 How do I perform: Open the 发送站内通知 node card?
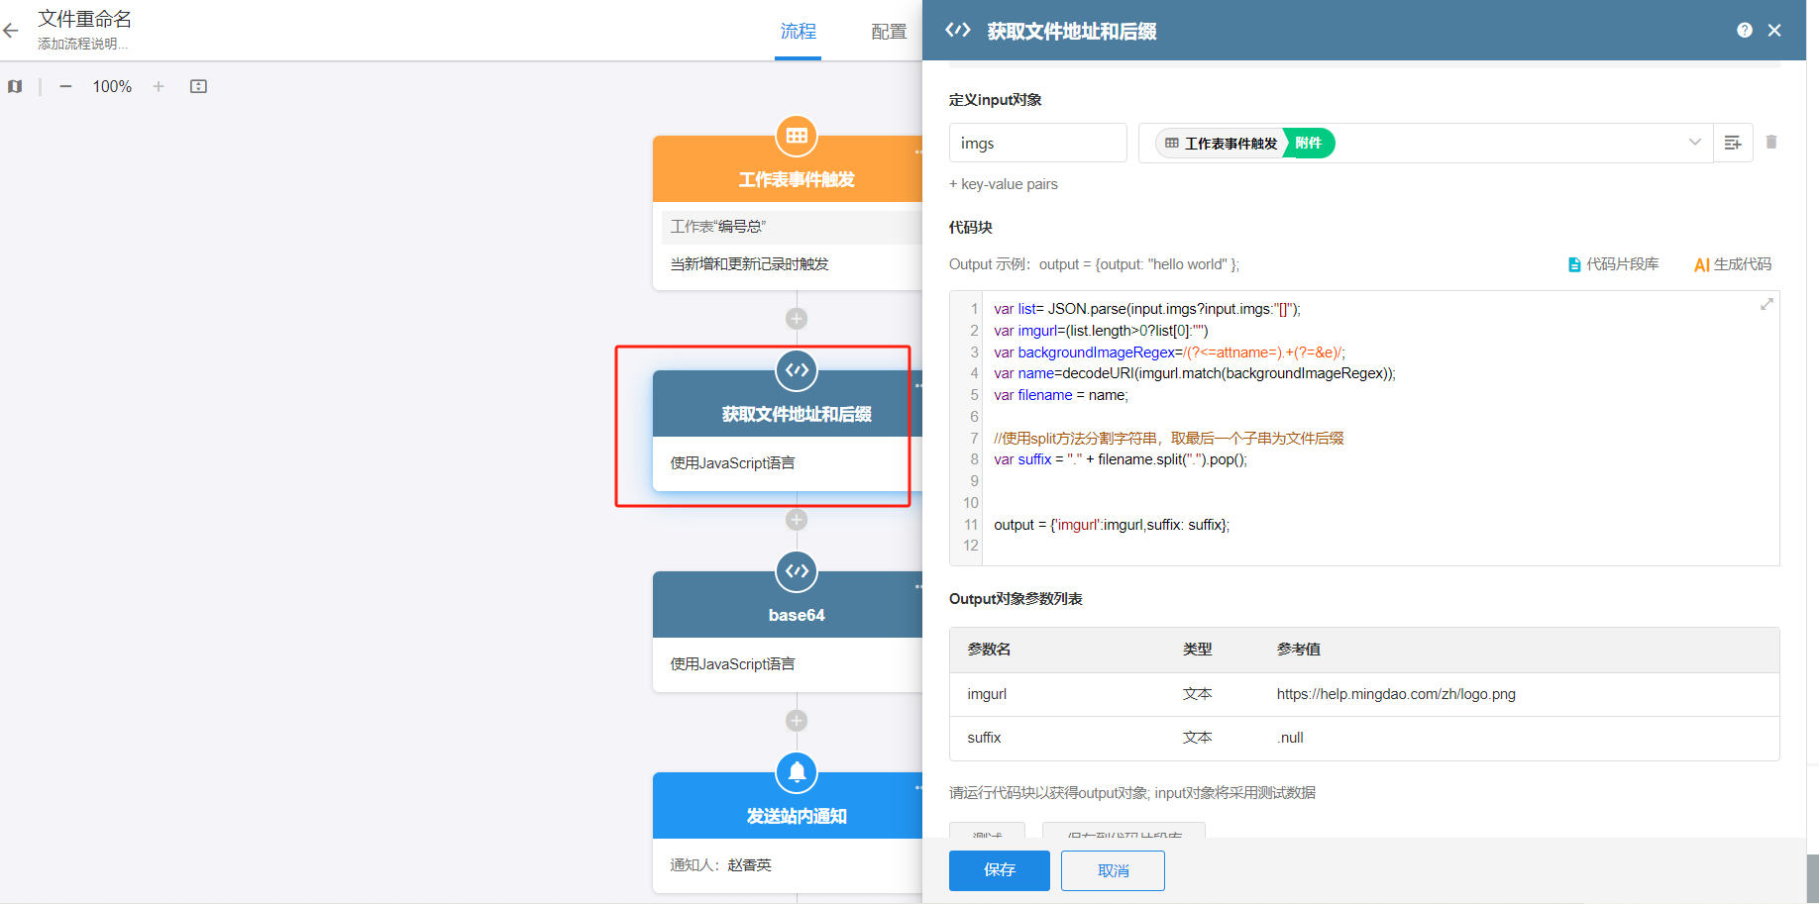788,833
